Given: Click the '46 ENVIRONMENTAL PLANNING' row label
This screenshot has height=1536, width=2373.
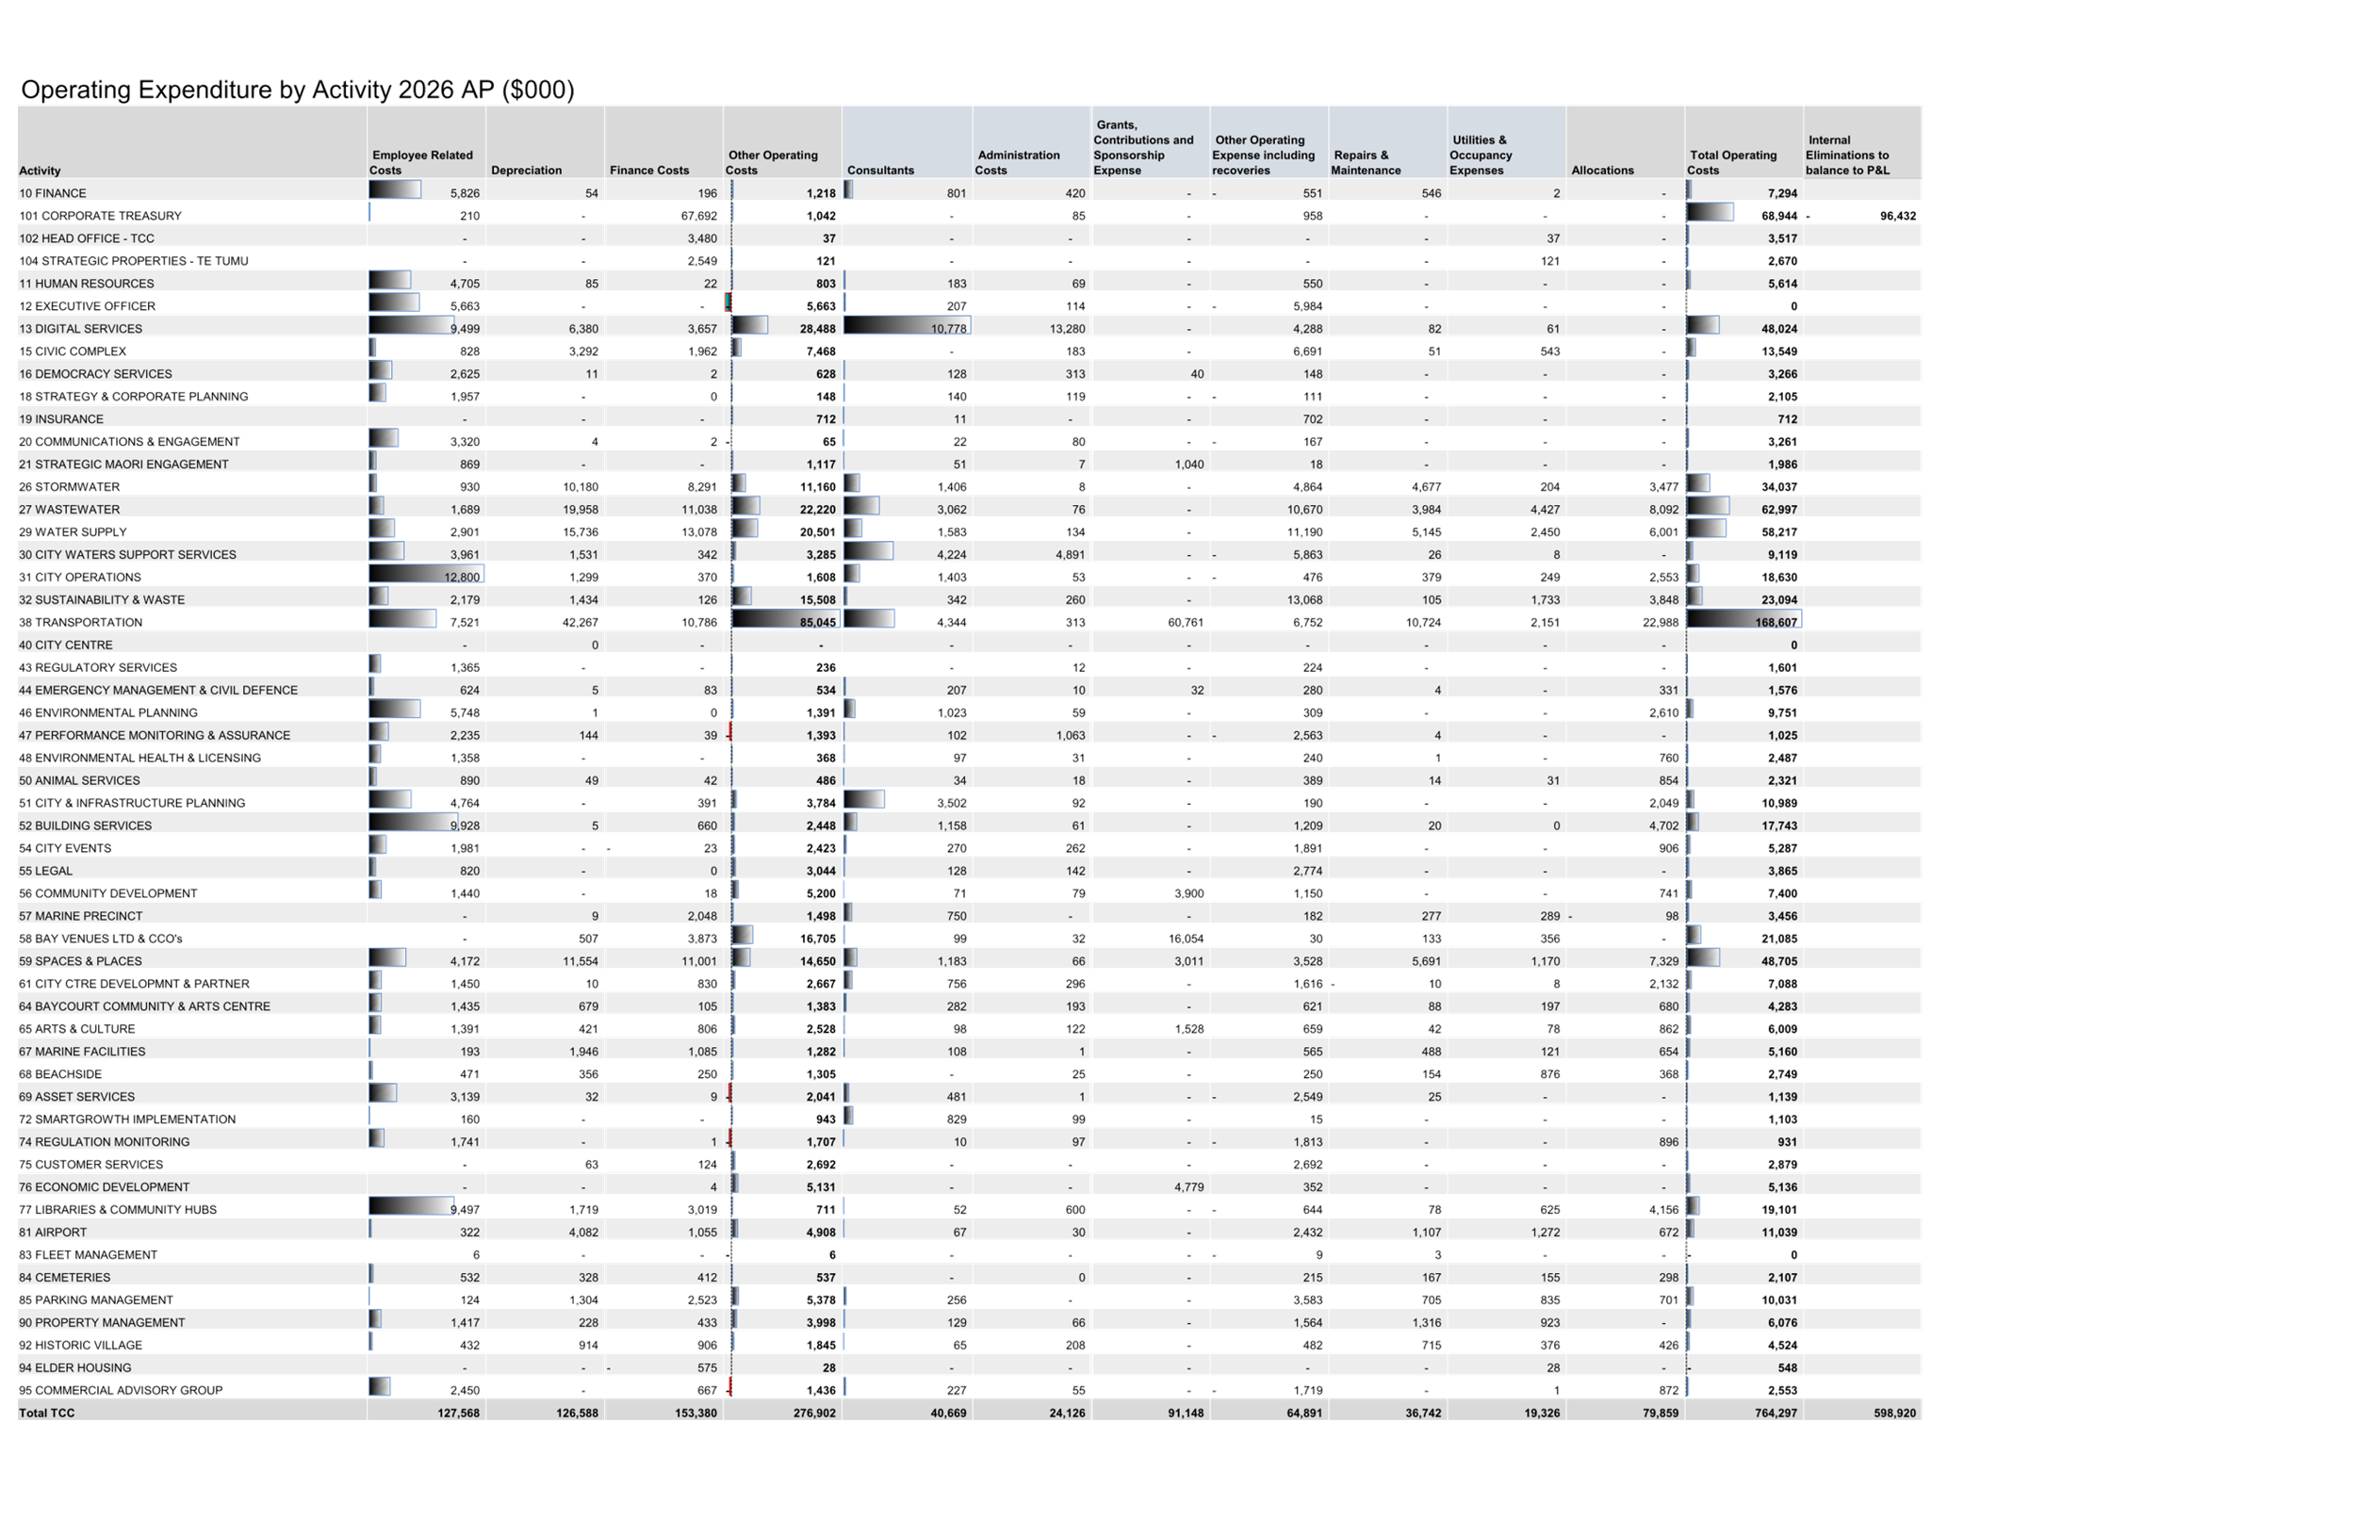Looking at the screenshot, I should (x=108, y=712).
